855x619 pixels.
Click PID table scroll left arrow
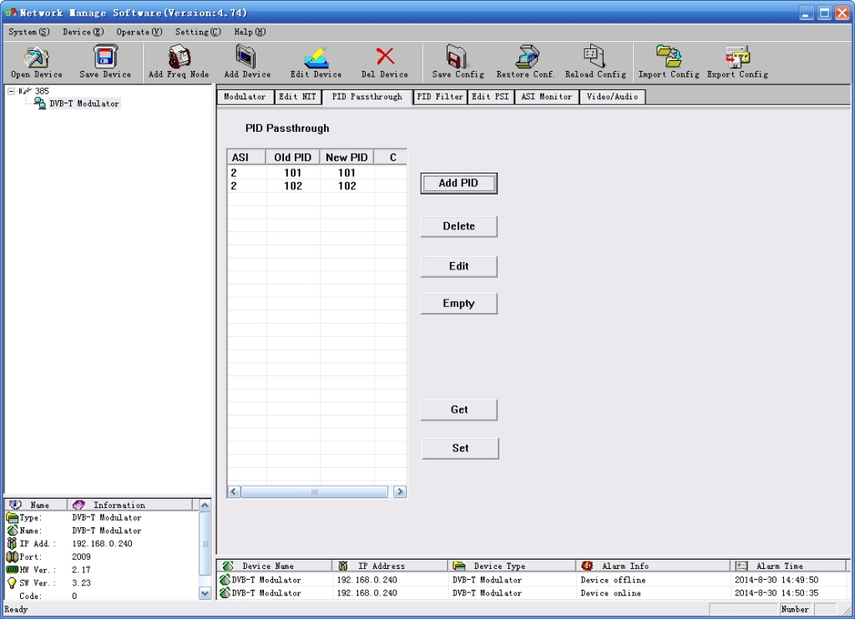(234, 491)
